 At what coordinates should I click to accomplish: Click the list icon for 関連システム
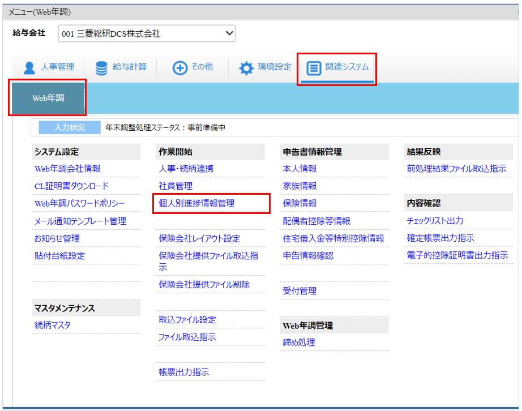(x=314, y=68)
